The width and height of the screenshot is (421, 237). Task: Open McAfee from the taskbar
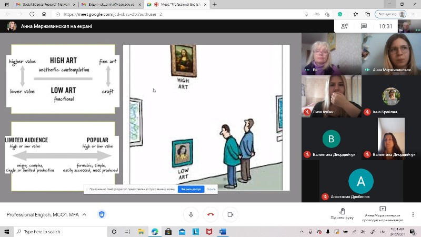pyautogui.click(x=209, y=232)
